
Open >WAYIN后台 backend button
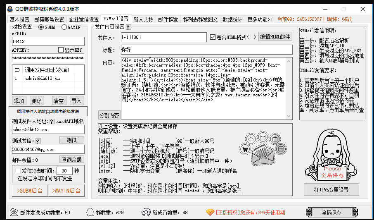coord(66,190)
